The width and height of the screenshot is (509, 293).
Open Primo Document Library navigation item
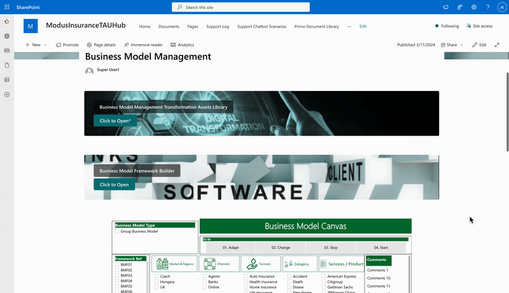click(316, 27)
